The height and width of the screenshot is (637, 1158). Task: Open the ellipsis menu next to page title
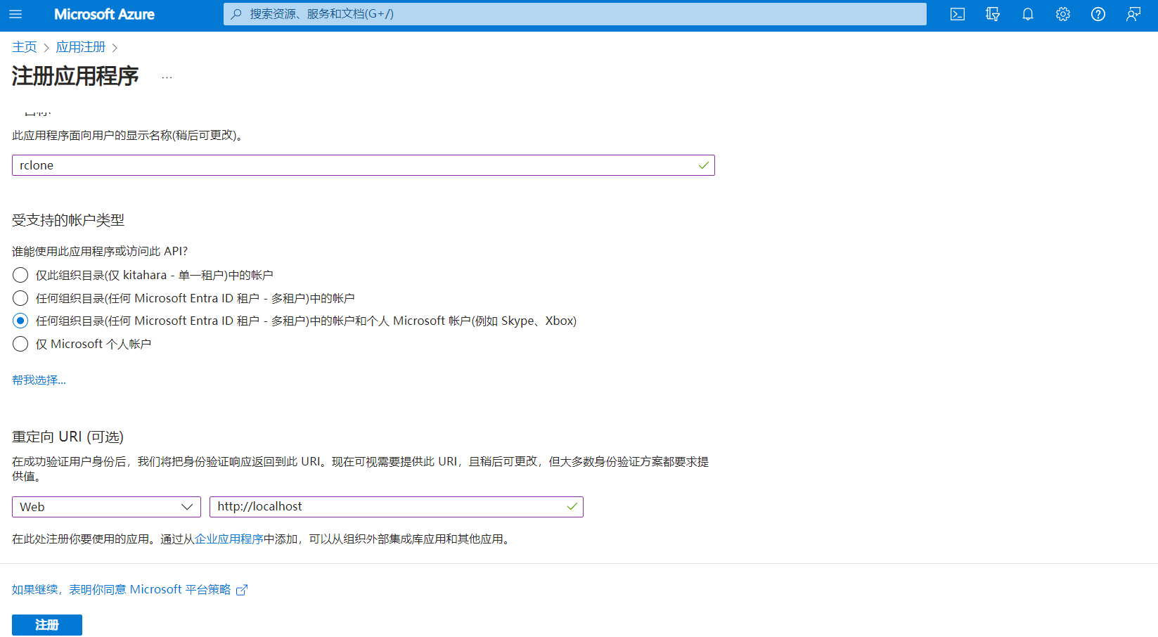pyautogui.click(x=167, y=77)
